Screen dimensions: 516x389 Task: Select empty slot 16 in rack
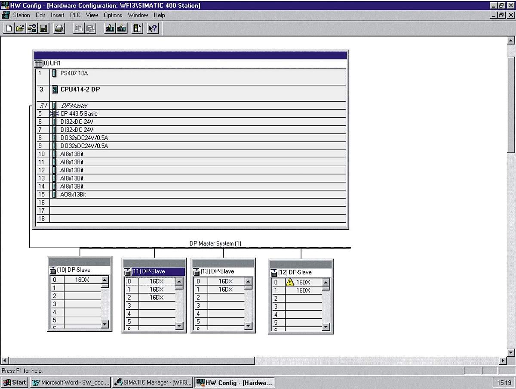pyautogui.click(x=191, y=202)
